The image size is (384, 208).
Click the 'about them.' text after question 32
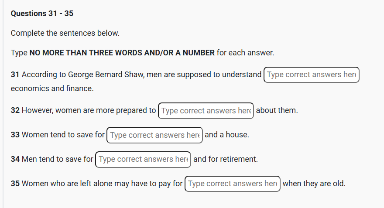tap(277, 111)
